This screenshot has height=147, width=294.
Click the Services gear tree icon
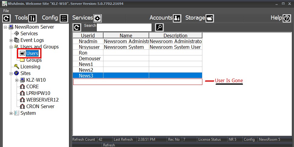pyautogui.click(x=17, y=34)
